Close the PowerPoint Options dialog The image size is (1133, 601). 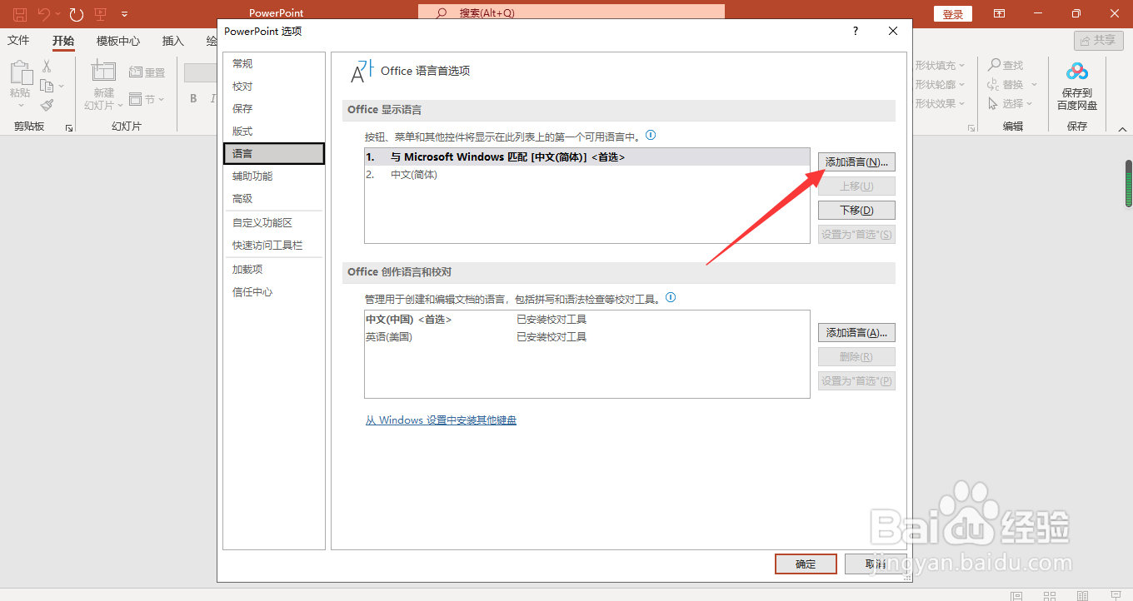click(x=893, y=31)
